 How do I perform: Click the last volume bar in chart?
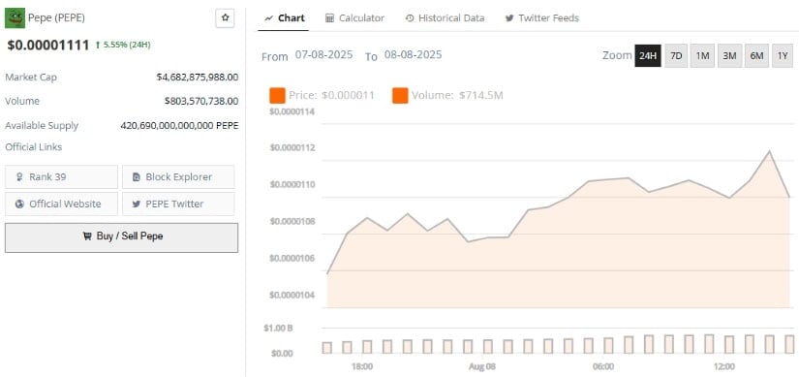[789, 344]
